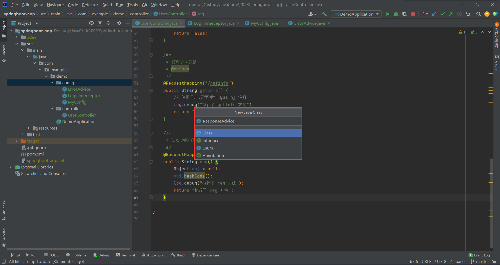
Task: Start debugging with the bug icon
Action: [x=396, y=14]
